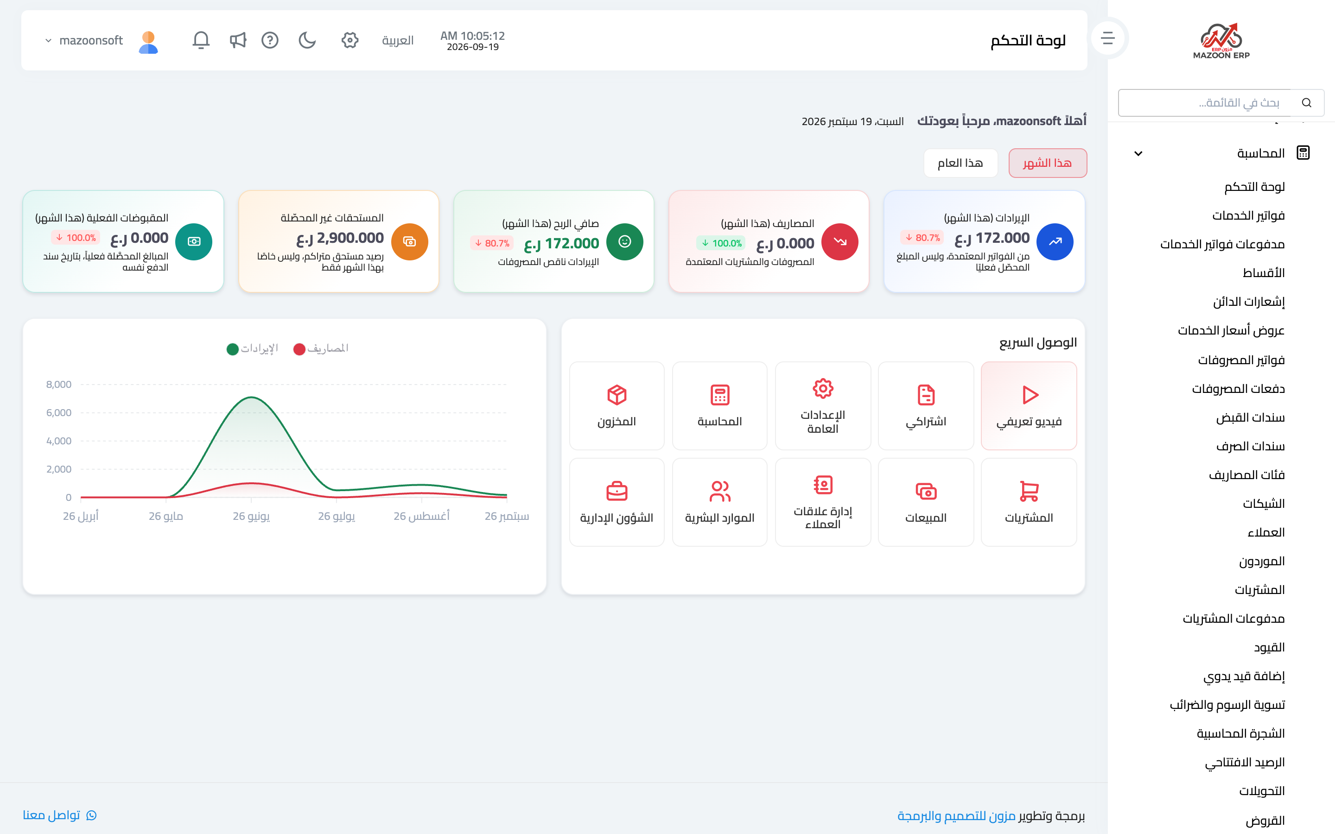Toggle the red المصاريف chart legend

[x=321, y=348]
